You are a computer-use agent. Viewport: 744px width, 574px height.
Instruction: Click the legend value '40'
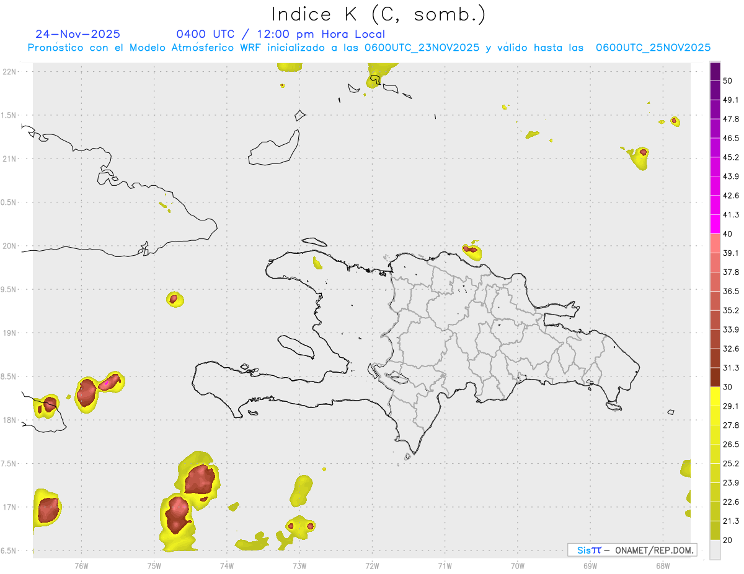click(728, 234)
